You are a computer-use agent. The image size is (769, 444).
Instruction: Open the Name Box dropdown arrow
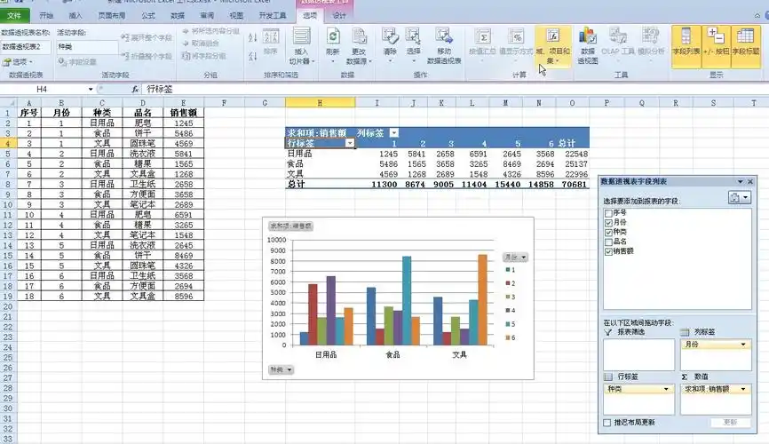[91, 89]
